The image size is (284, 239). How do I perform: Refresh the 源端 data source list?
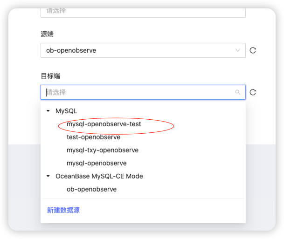253,50
